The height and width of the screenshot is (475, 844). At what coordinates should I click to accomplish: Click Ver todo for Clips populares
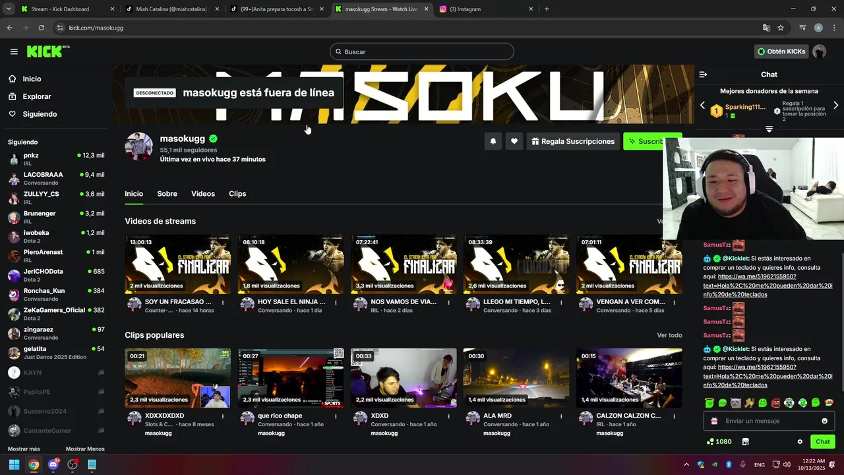tap(669, 335)
